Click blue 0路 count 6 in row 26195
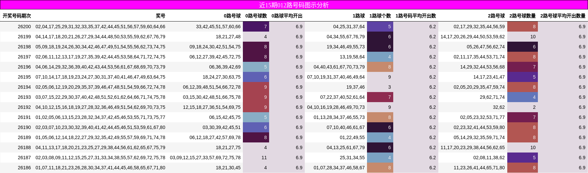Screen dimensions: 588x173 (256, 77)
